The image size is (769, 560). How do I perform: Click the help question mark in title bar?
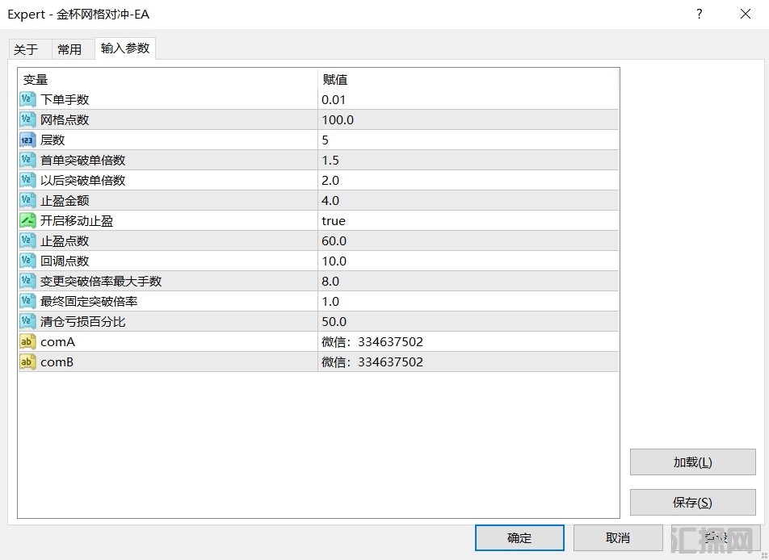coord(700,14)
